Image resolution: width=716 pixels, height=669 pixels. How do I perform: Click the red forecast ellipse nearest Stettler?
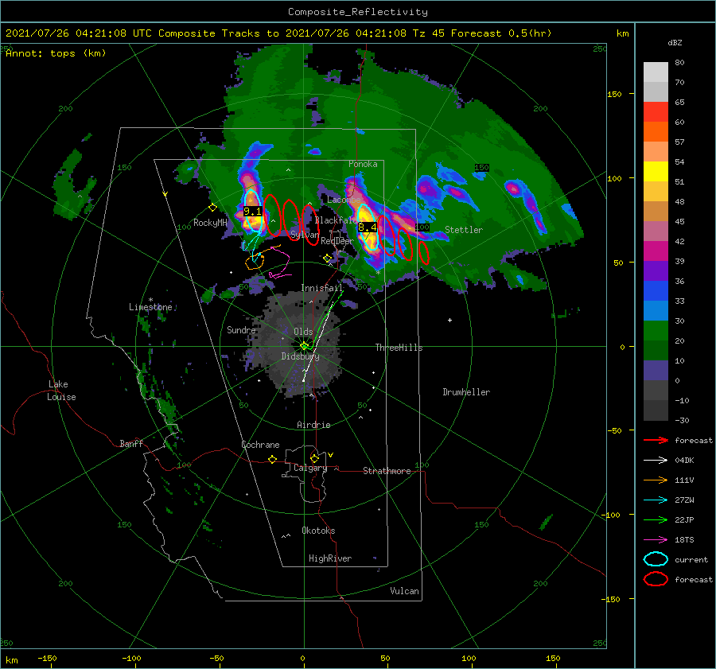[424, 252]
